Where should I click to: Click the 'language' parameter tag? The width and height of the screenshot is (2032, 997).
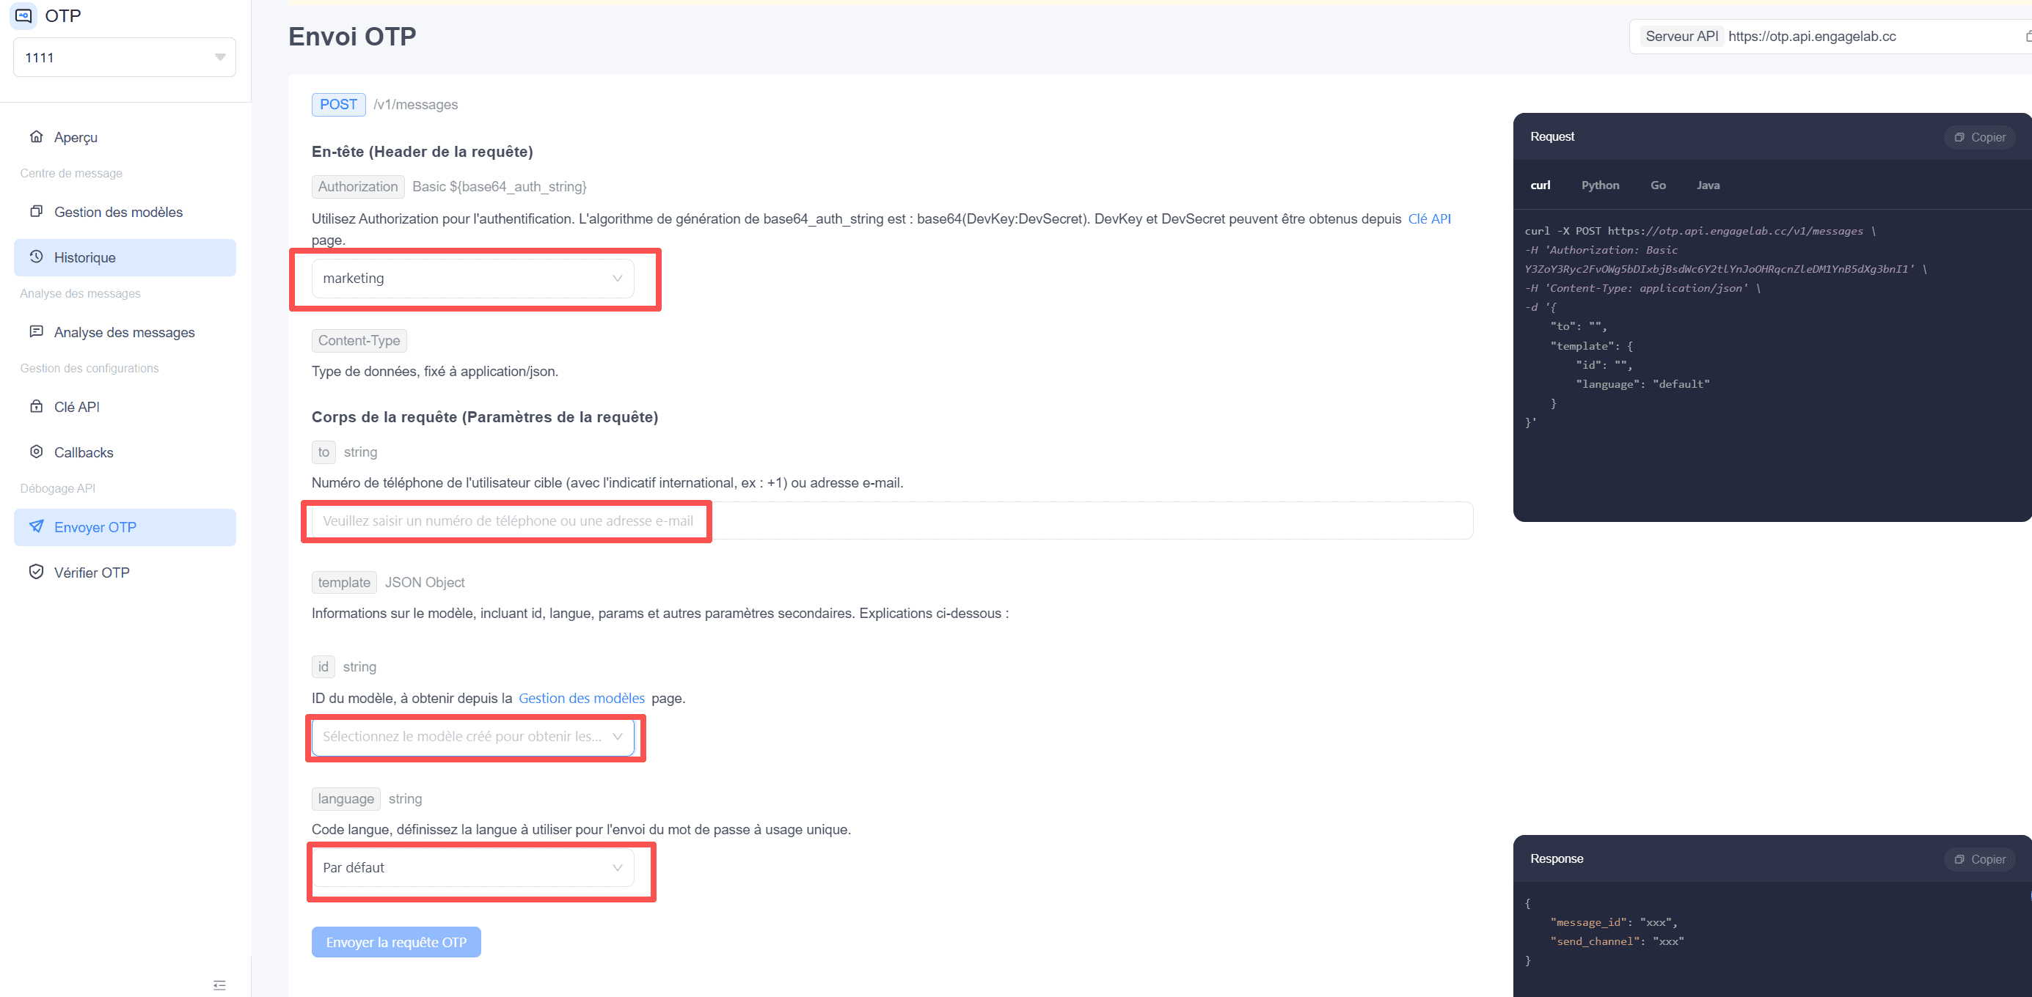tap(346, 799)
